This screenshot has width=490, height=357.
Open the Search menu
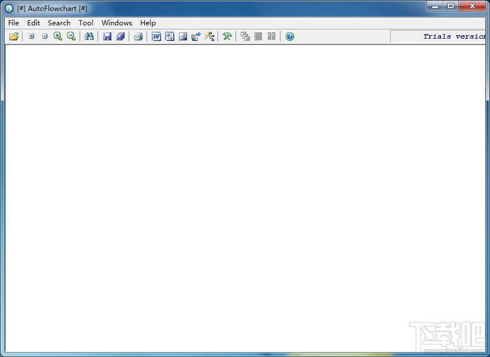59,23
